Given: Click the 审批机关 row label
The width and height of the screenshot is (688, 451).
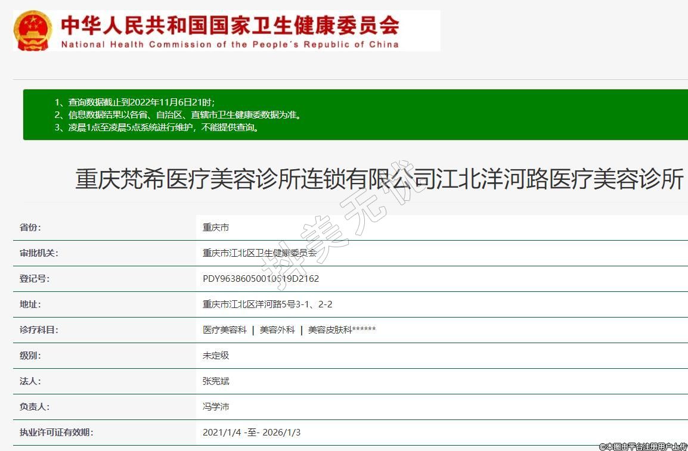Looking at the screenshot, I should (x=39, y=253).
